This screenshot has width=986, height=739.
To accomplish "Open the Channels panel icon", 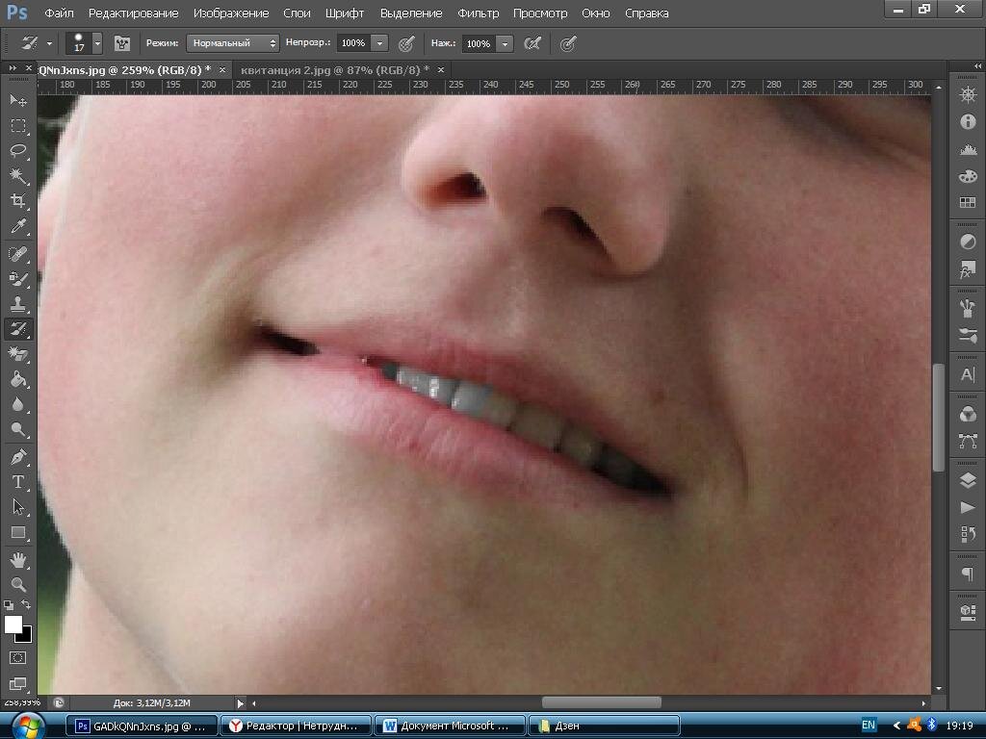I will [968, 414].
